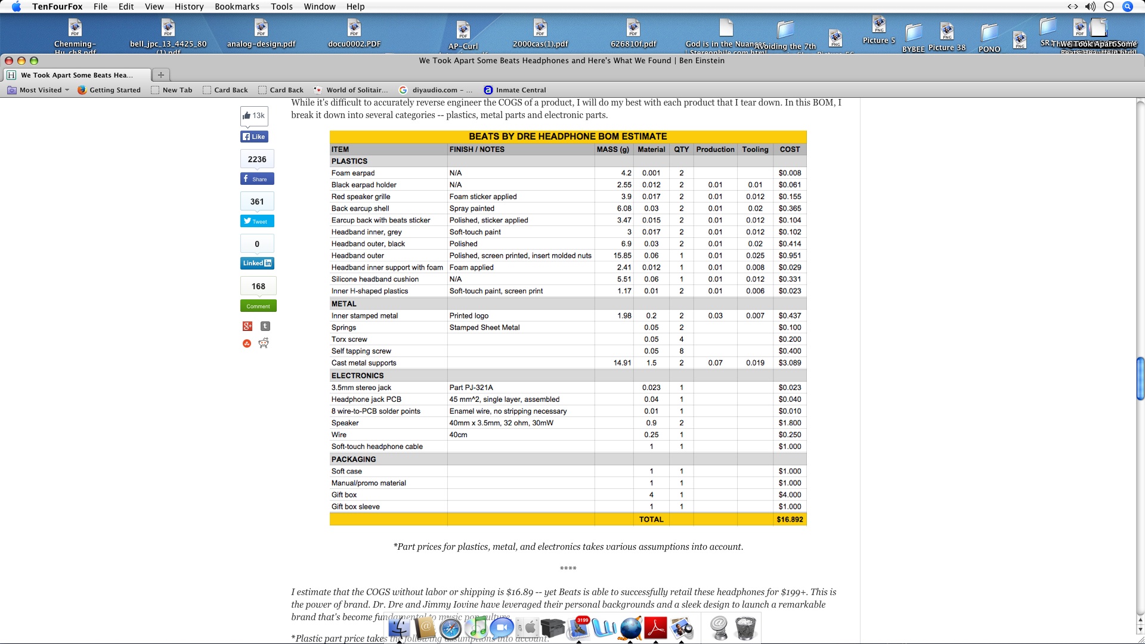Open Adobe Acrobat in the Dock
This screenshot has height=644, width=1145.
tap(656, 628)
